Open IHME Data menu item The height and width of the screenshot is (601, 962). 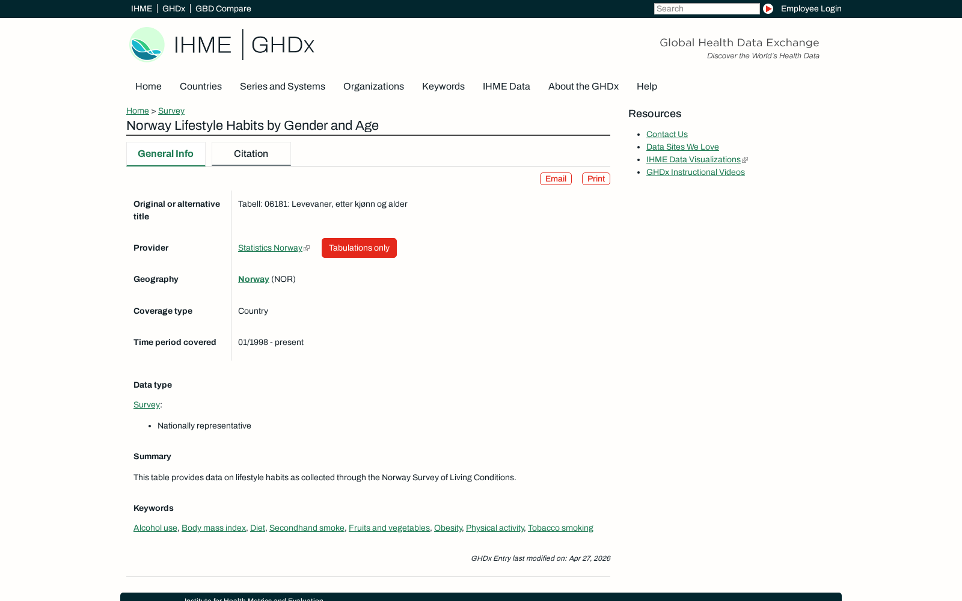pyautogui.click(x=506, y=87)
